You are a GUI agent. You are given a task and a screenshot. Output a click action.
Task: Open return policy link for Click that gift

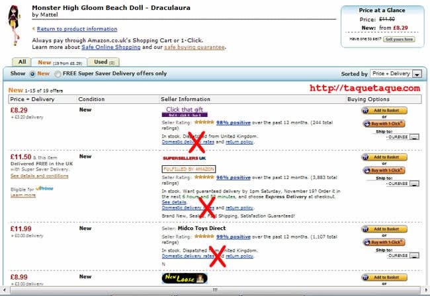pos(239,142)
